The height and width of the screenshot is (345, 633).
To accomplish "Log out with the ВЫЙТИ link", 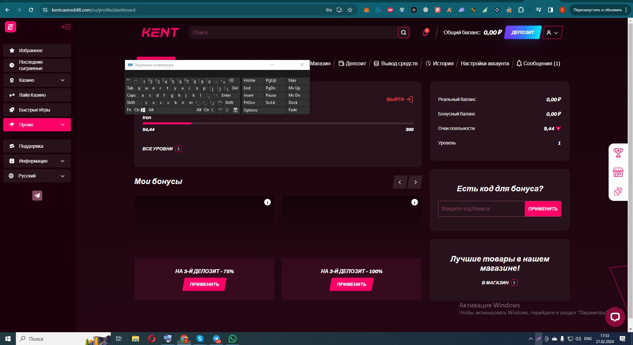I will (399, 99).
